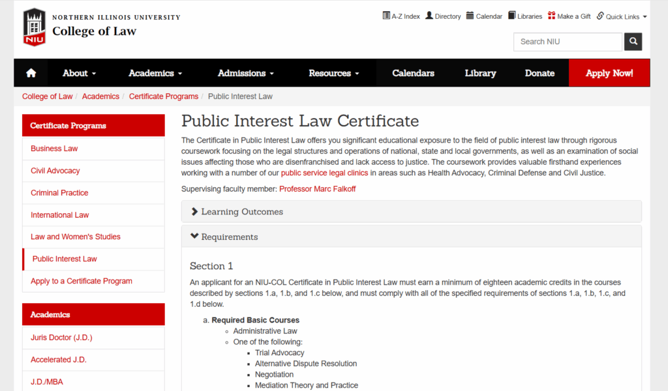Click the Certificate Programs sidebar header

coord(93,126)
